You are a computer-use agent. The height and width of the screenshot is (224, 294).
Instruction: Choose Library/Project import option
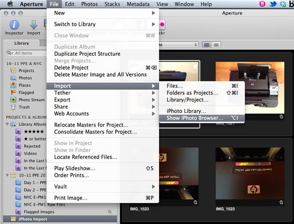pos(202,100)
